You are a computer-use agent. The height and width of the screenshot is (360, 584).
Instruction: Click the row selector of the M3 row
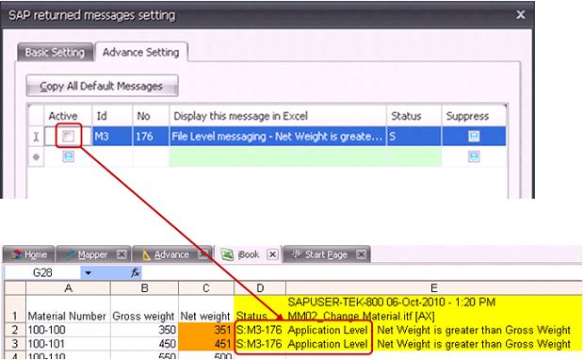(36, 137)
